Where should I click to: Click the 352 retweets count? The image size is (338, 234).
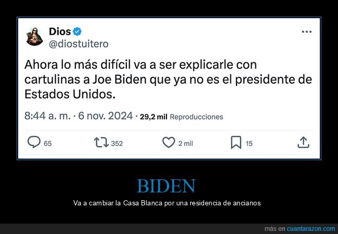(x=117, y=144)
